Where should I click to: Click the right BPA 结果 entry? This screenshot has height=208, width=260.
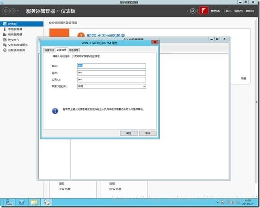coord(115,189)
